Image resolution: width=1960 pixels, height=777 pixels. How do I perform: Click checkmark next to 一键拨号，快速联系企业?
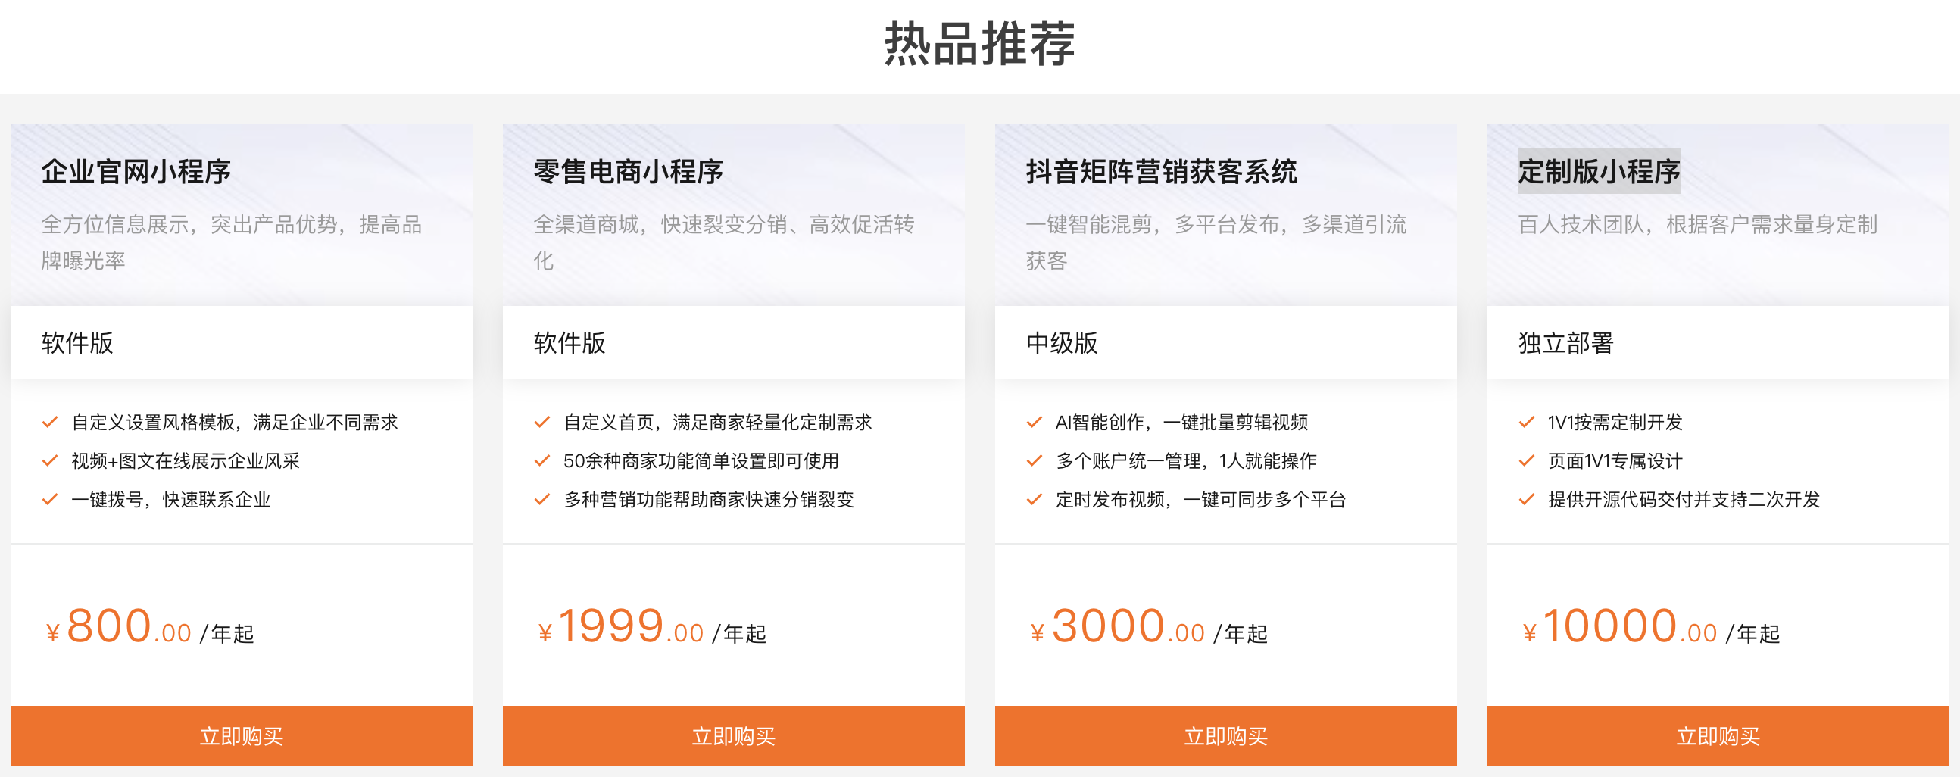[50, 500]
